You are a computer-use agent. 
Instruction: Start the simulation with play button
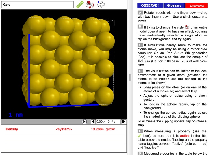(x=84, y=122)
